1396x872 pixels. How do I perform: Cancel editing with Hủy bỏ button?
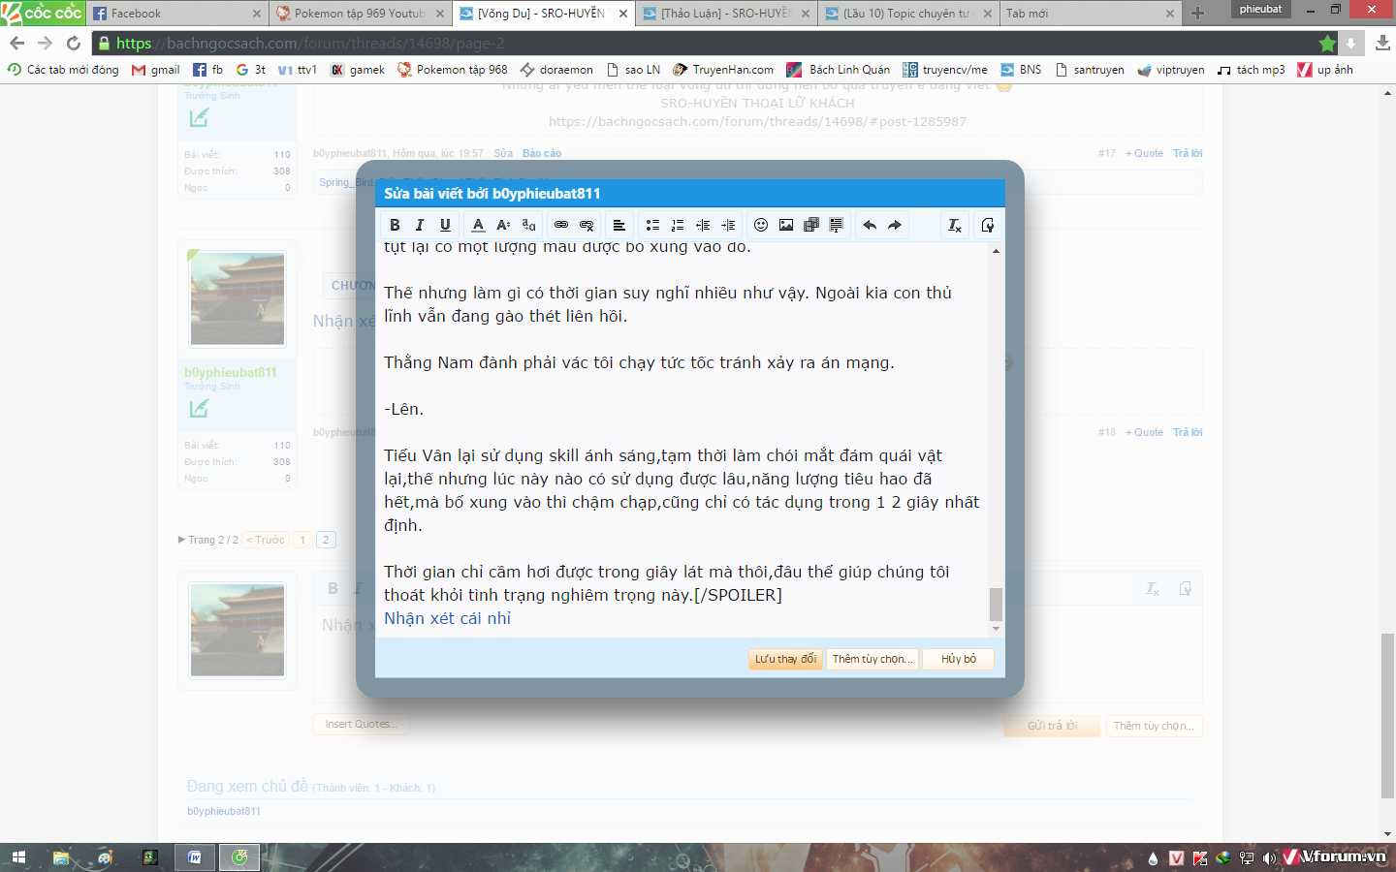click(958, 659)
